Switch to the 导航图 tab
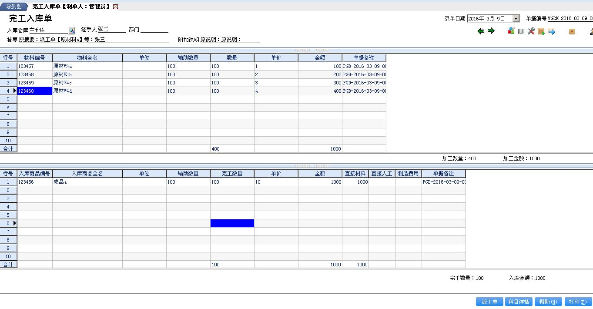The height and width of the screenshot is (309, 593). 13,7
